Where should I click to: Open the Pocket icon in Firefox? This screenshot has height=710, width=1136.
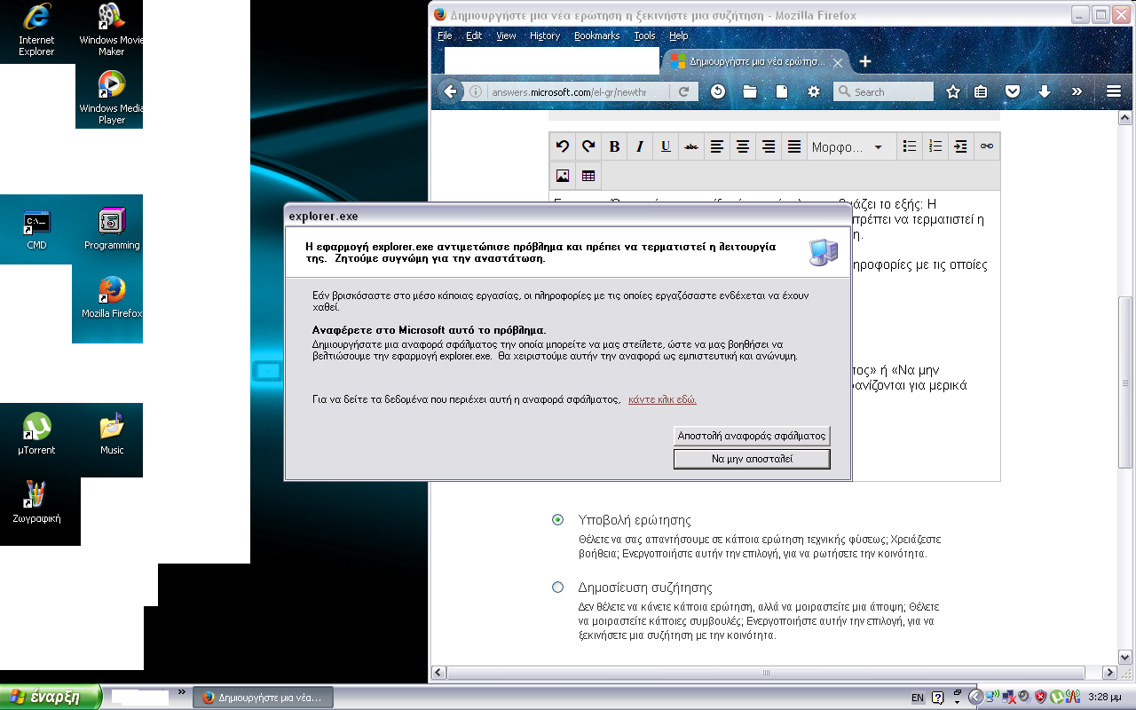pyautogui.click(x=1013, y=91)
